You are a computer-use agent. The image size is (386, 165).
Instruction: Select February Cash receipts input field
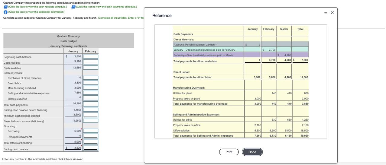pos(91,62)
